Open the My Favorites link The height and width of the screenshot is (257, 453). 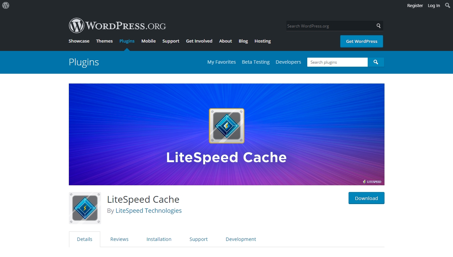pos(222,62)
